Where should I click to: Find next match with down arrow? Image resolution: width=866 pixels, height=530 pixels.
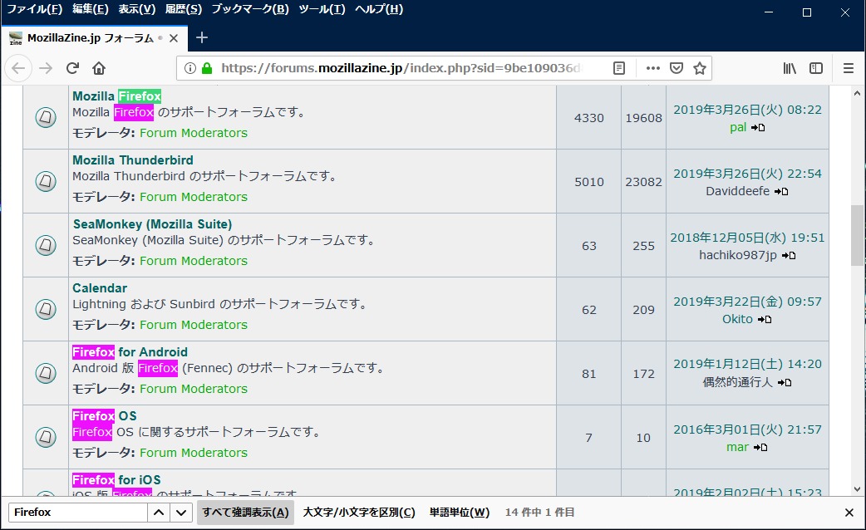coord(181,513)
